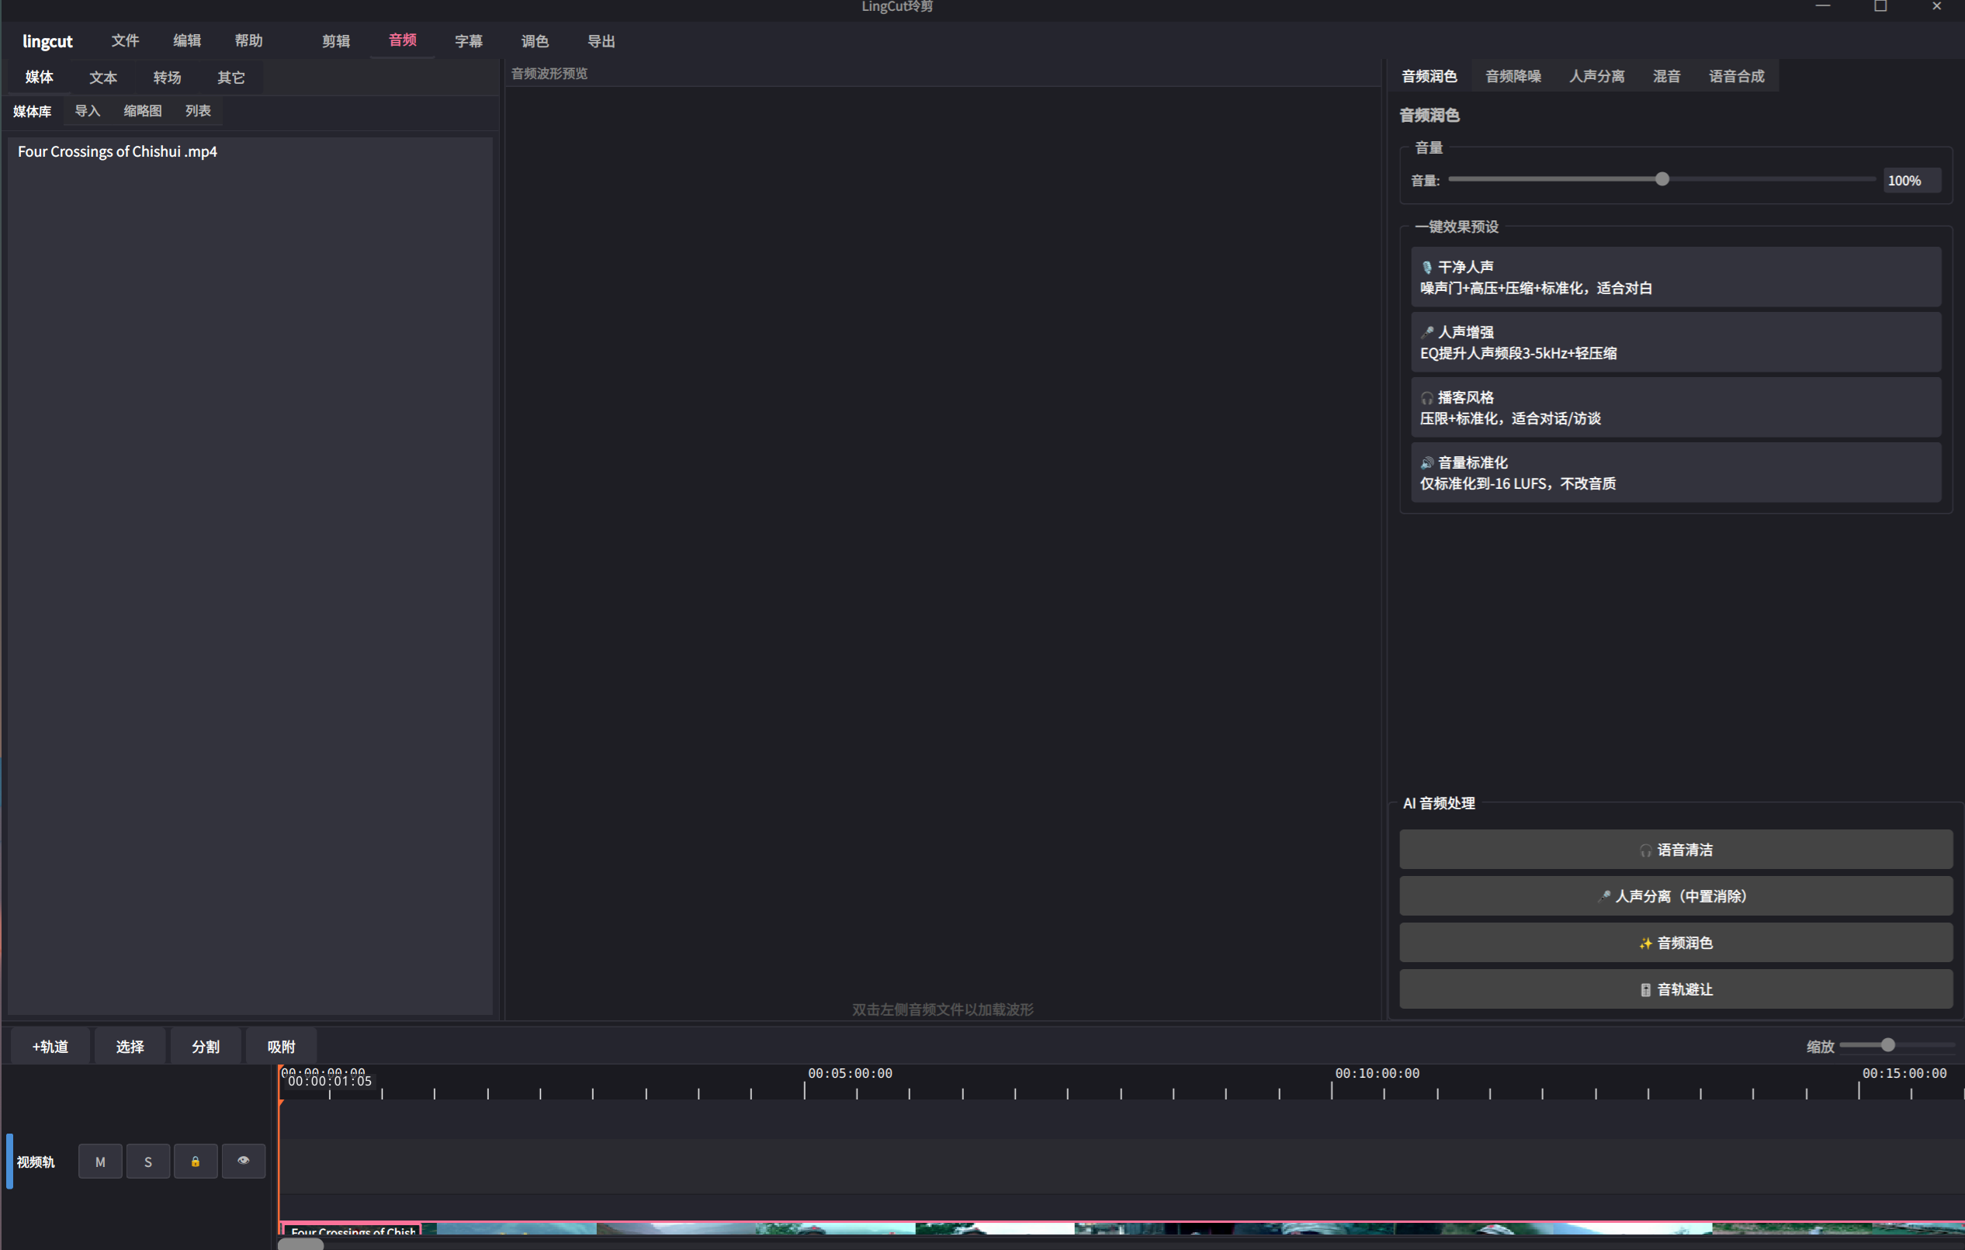Select the 导入 import sub-tab
This screenshot has width=1965, height=1250.
(88, 111)
